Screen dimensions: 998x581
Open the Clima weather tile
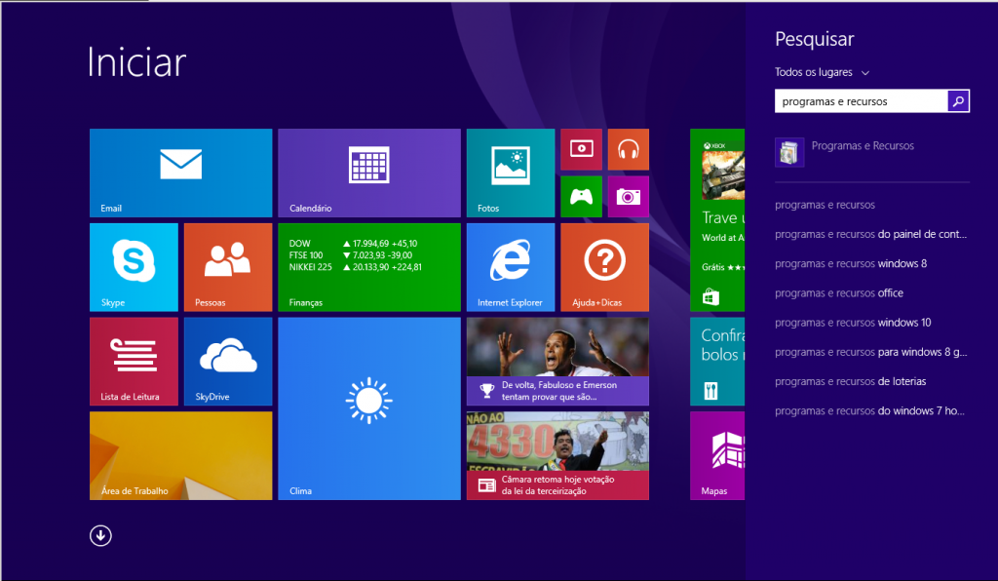click(369, 408)
